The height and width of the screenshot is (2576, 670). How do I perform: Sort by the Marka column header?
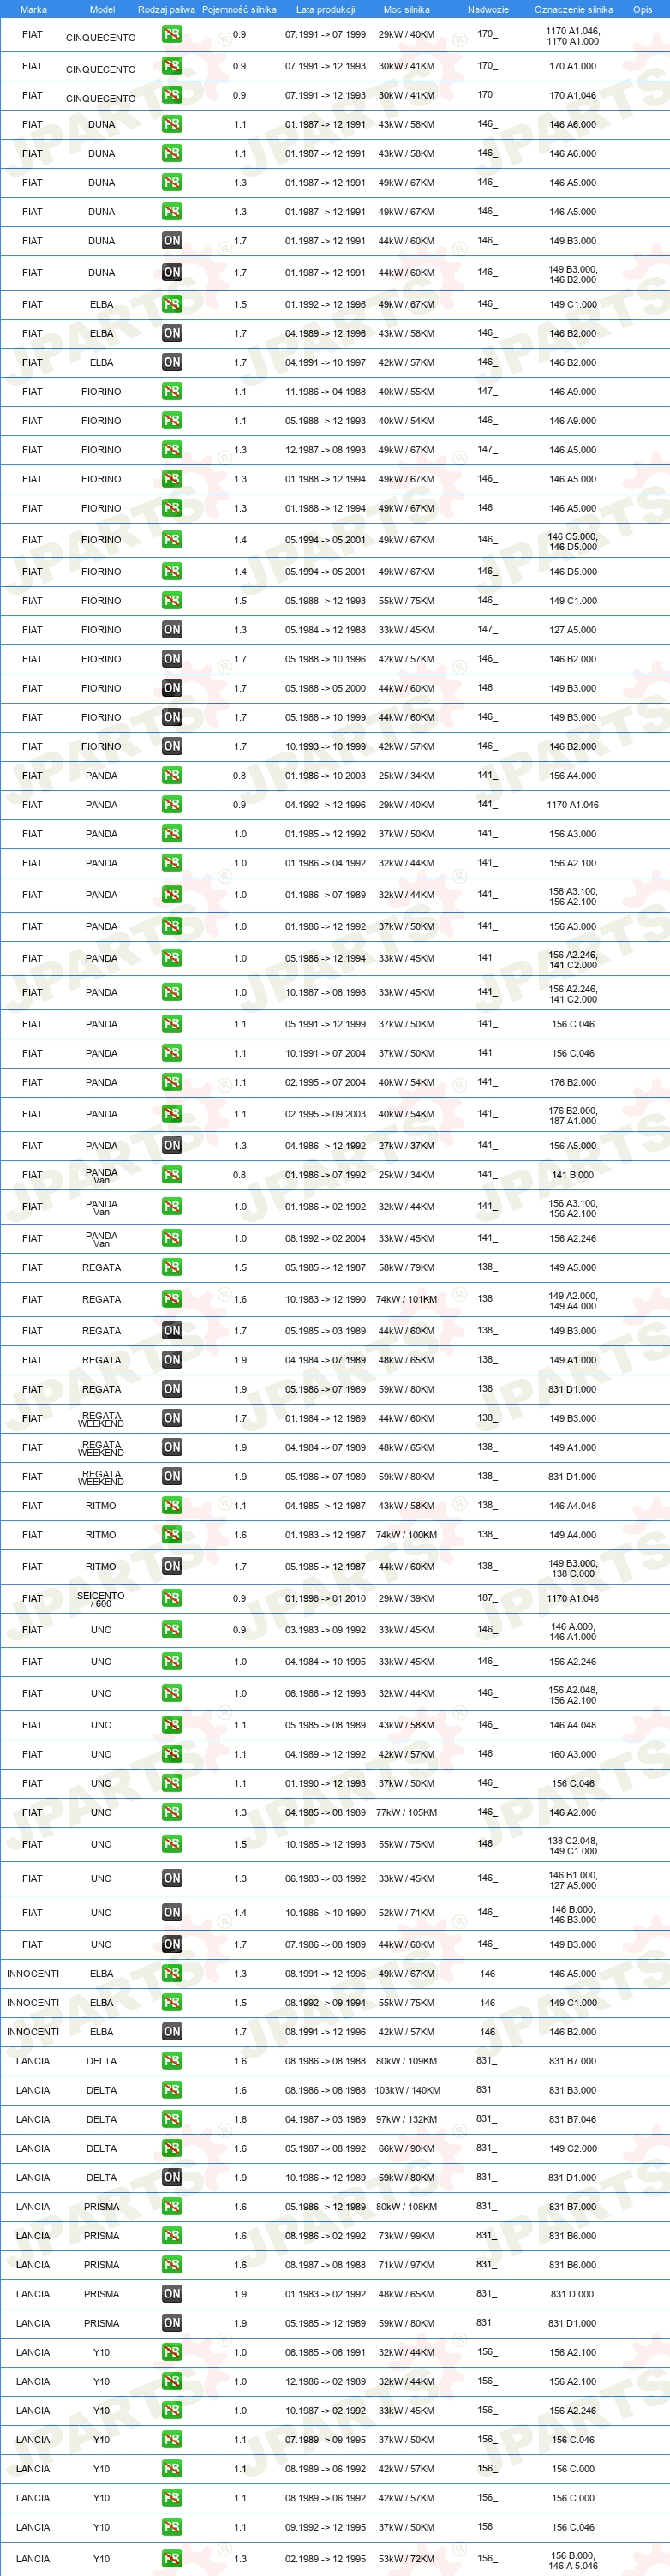click(33, 9)
